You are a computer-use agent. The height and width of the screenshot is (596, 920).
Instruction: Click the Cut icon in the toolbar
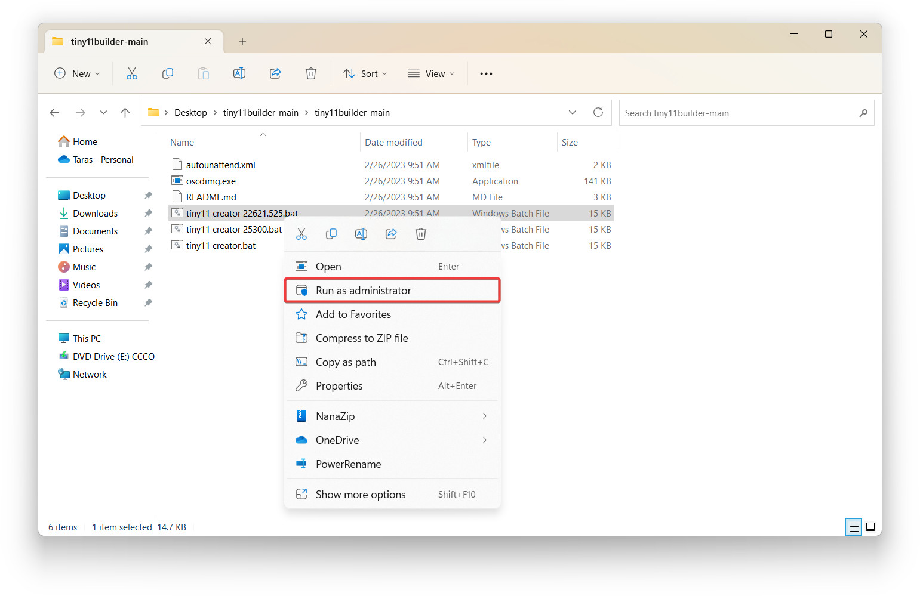(132, 73)
